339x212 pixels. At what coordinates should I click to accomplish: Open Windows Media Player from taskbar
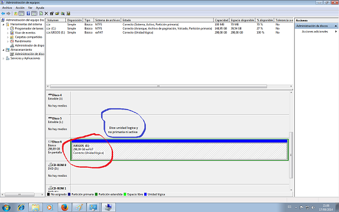pos(49,207)
